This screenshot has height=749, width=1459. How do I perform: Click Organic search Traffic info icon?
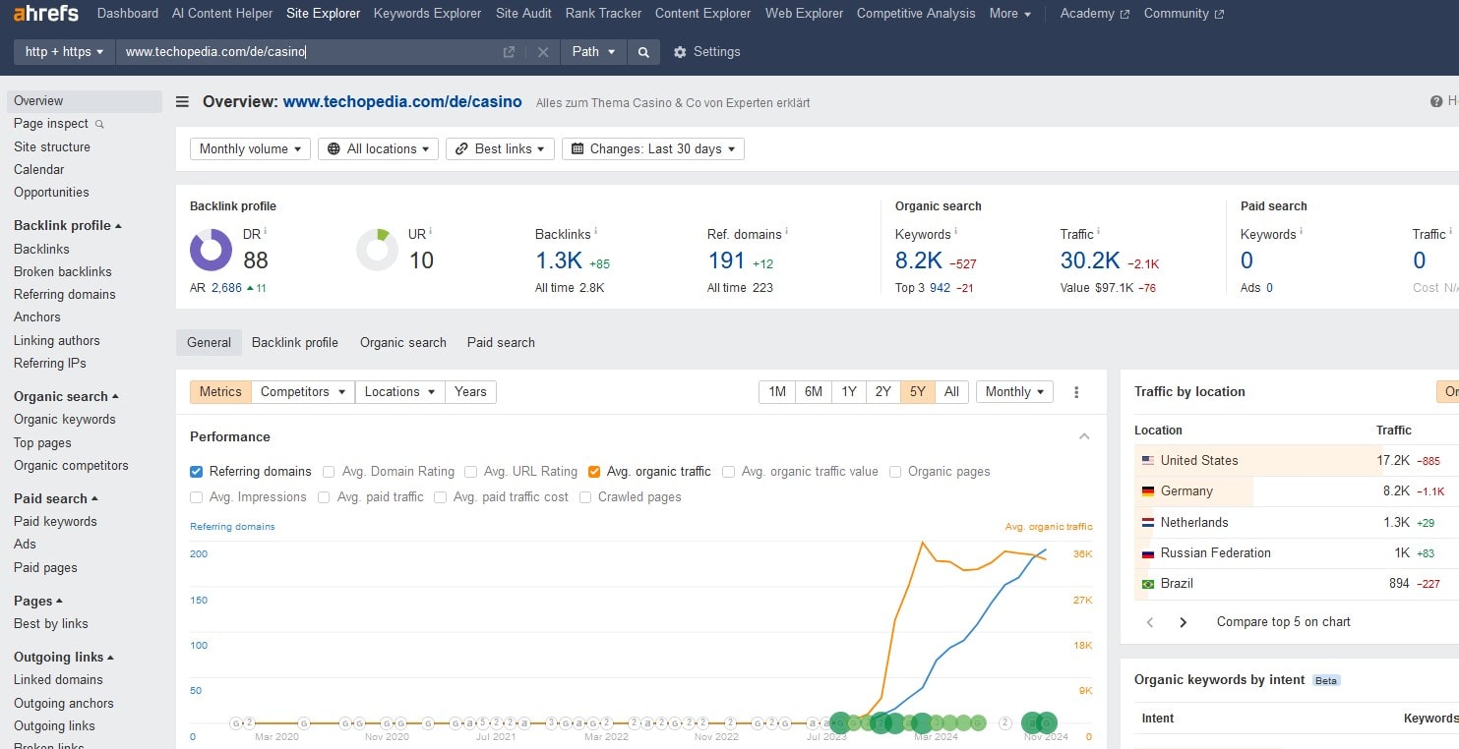pyautogui.click(x=1098, y=231)
